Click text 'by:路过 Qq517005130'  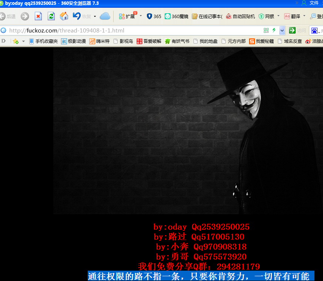[199, 237]
